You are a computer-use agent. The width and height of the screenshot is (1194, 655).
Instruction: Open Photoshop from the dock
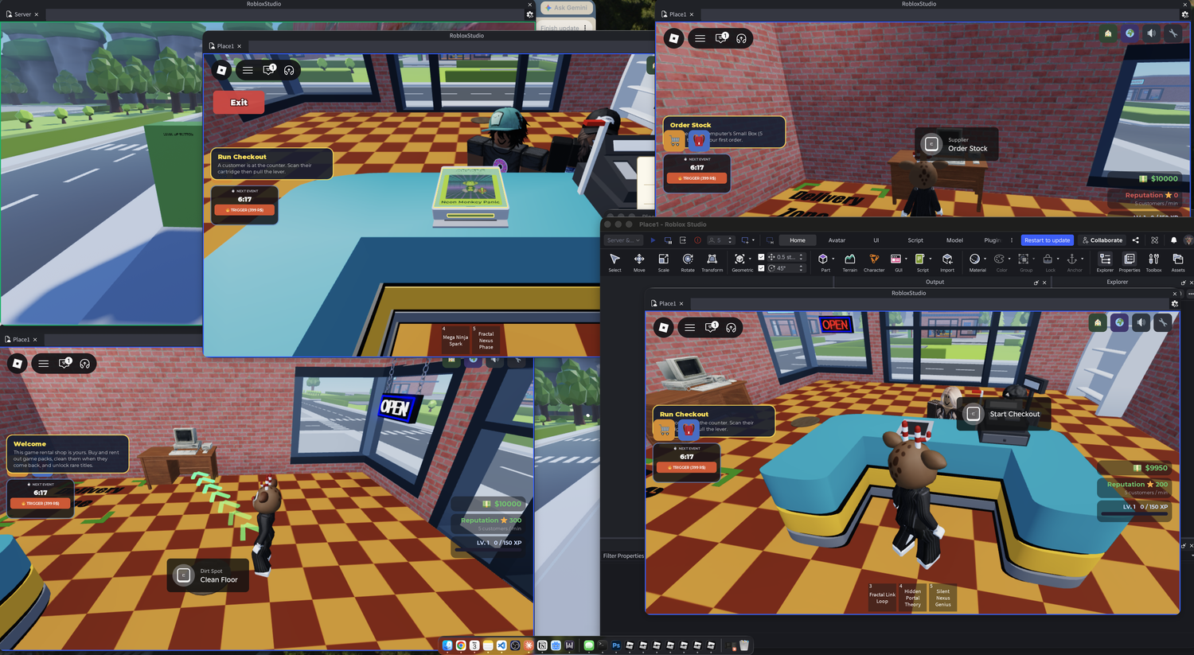click(615, 645)
